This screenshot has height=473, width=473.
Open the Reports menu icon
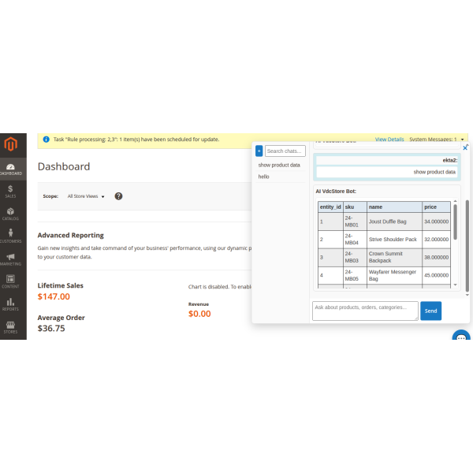click(10, 304)
